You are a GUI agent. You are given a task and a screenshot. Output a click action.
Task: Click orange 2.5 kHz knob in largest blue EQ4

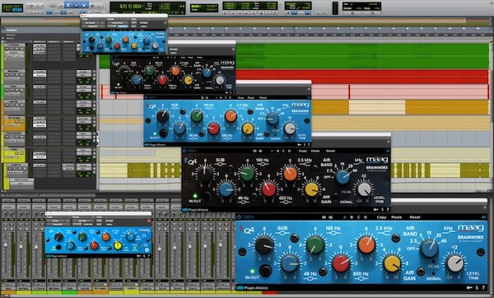pyautogui.click(x=366, y=245)
